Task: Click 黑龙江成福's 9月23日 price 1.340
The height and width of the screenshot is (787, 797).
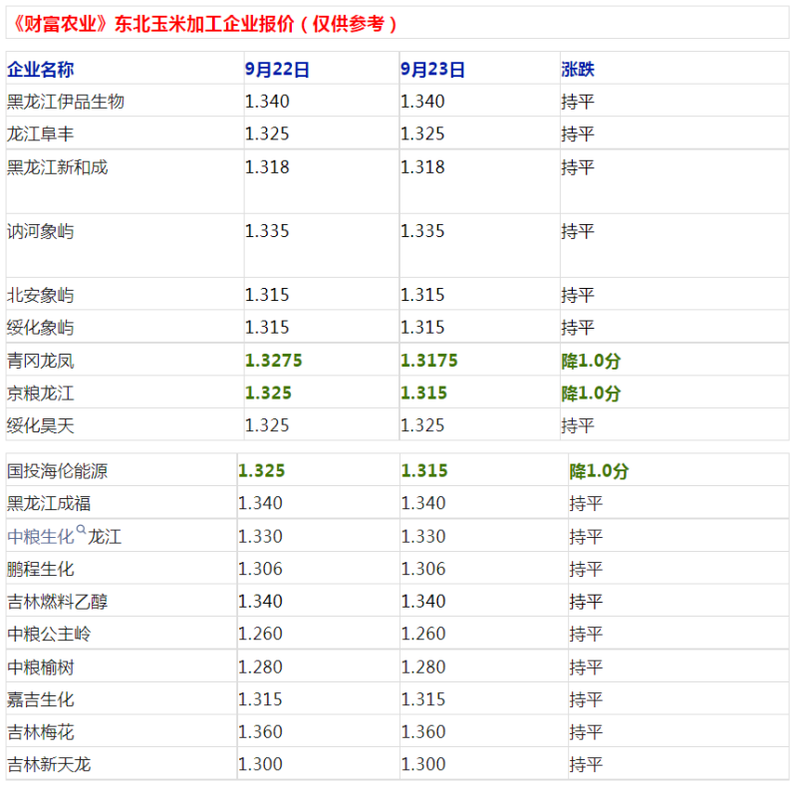Action: click(x=422, y=503)
